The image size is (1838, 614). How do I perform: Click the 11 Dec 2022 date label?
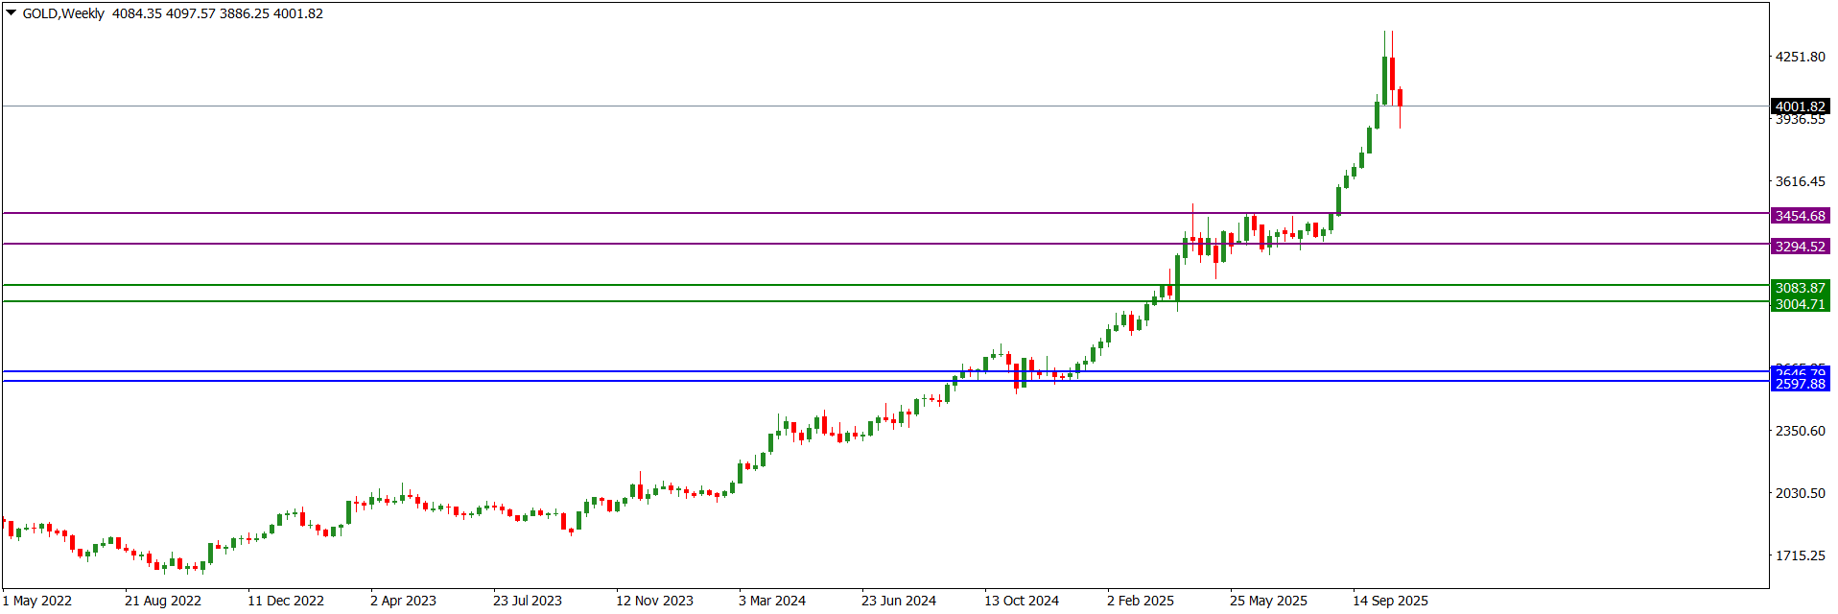click(285, 601)
